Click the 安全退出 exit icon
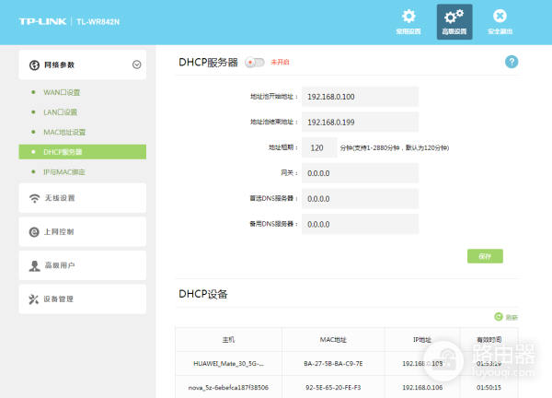The height and width of the screenshot is (398, 552). coord(500,17)
